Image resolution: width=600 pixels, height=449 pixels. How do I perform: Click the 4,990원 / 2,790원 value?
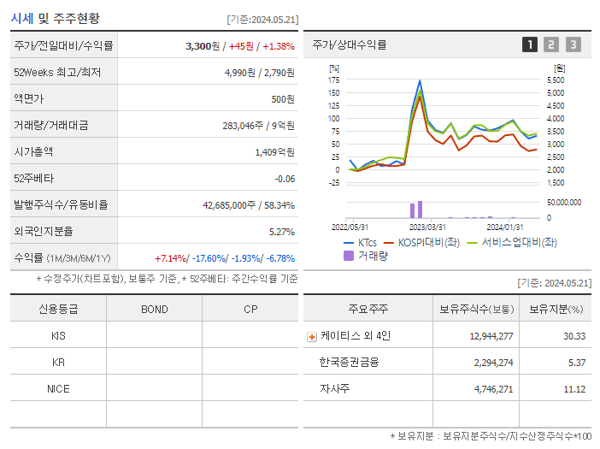point(260,73)
